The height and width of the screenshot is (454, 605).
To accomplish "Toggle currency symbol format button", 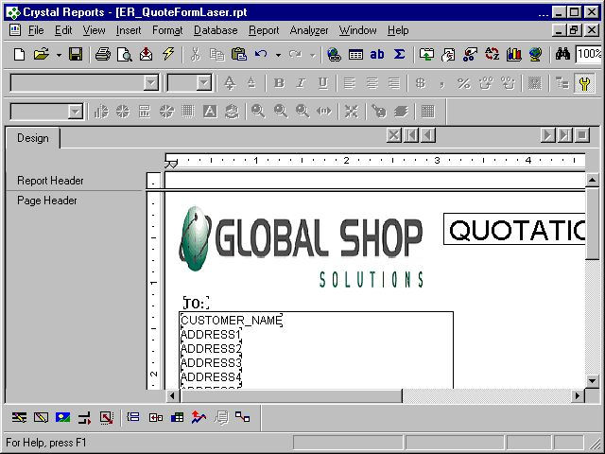I will coord(420,83).
